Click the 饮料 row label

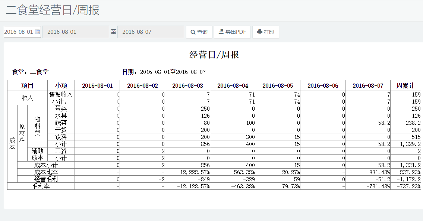point(61,137)
